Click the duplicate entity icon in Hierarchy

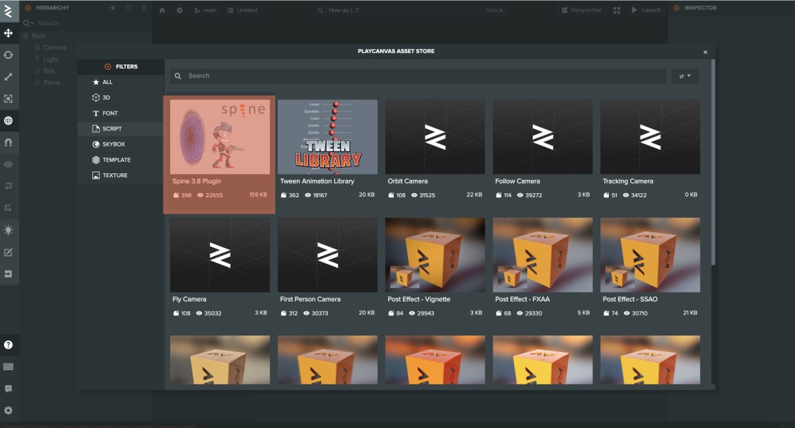pyautogui.click(x=128, y=8)
